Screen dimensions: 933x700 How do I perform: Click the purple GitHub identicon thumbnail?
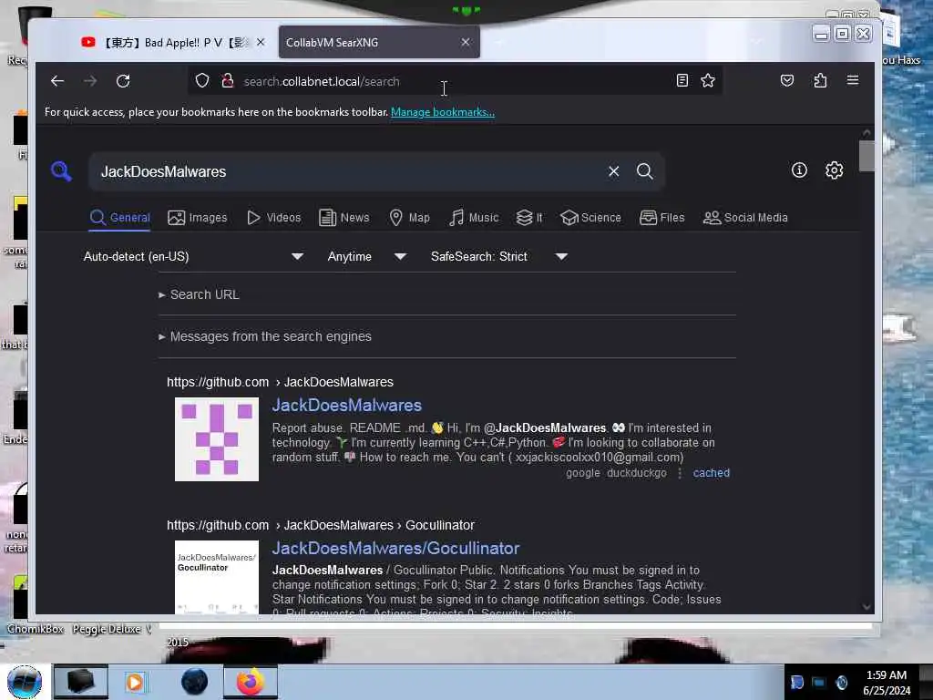[x=217, y=439]
